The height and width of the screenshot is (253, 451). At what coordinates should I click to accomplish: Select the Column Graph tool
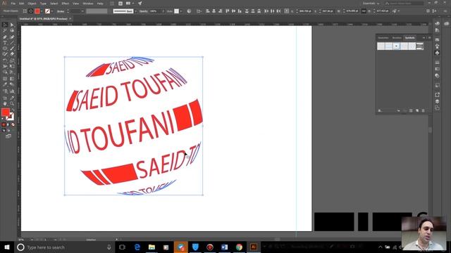(x=12, y=91)
